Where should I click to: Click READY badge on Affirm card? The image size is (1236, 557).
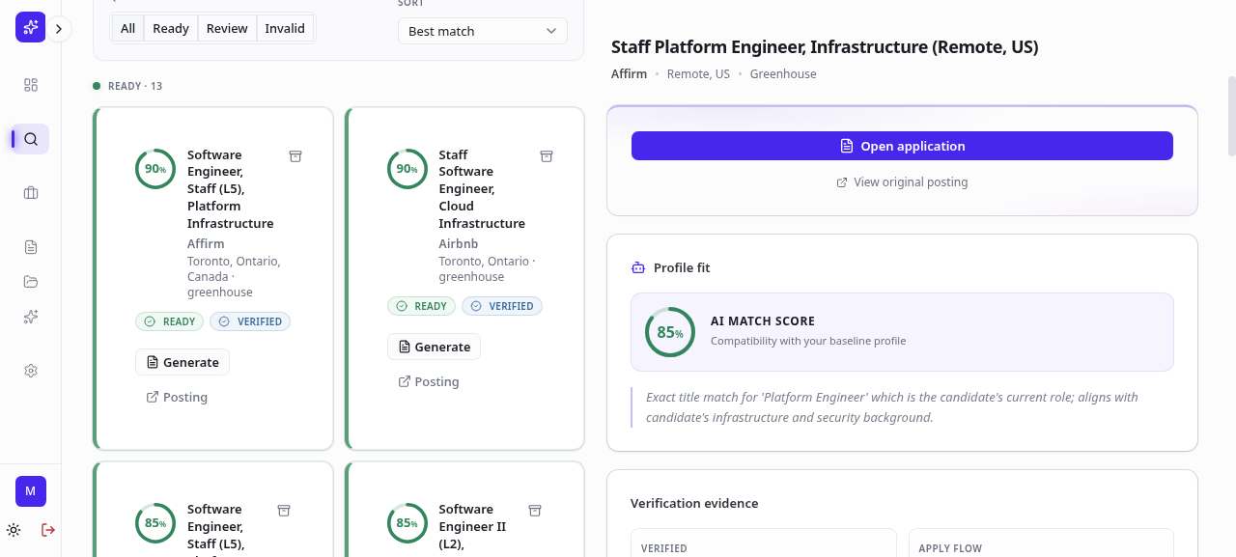click(170, 321)
